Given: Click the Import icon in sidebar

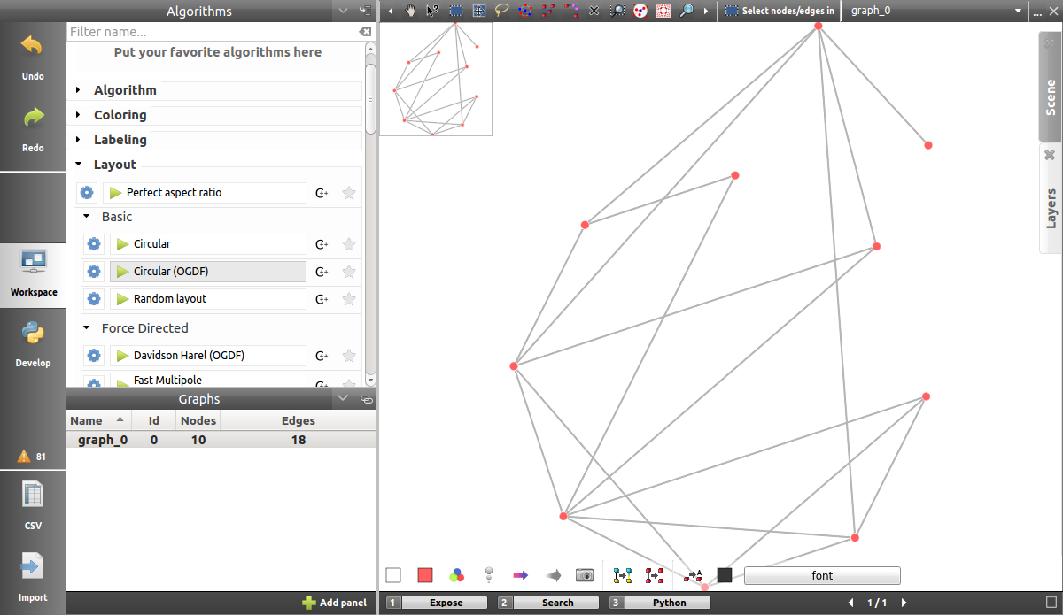Looking at the screenshot, I should click(33, 576).
